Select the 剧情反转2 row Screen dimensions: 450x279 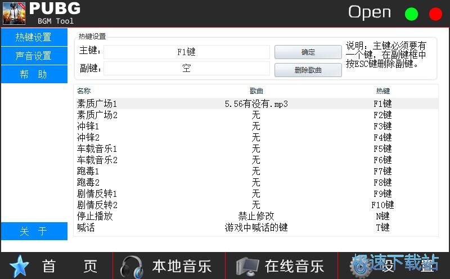pos(256,205)
